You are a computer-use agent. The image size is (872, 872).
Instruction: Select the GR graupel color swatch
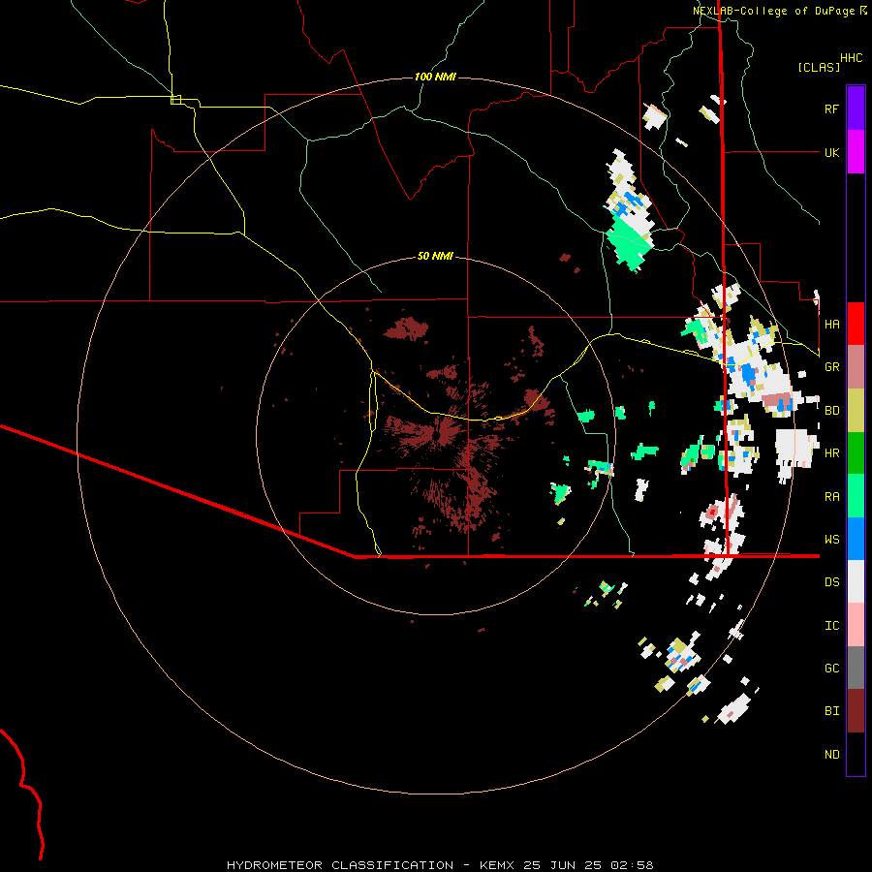(x=856, y=367)
